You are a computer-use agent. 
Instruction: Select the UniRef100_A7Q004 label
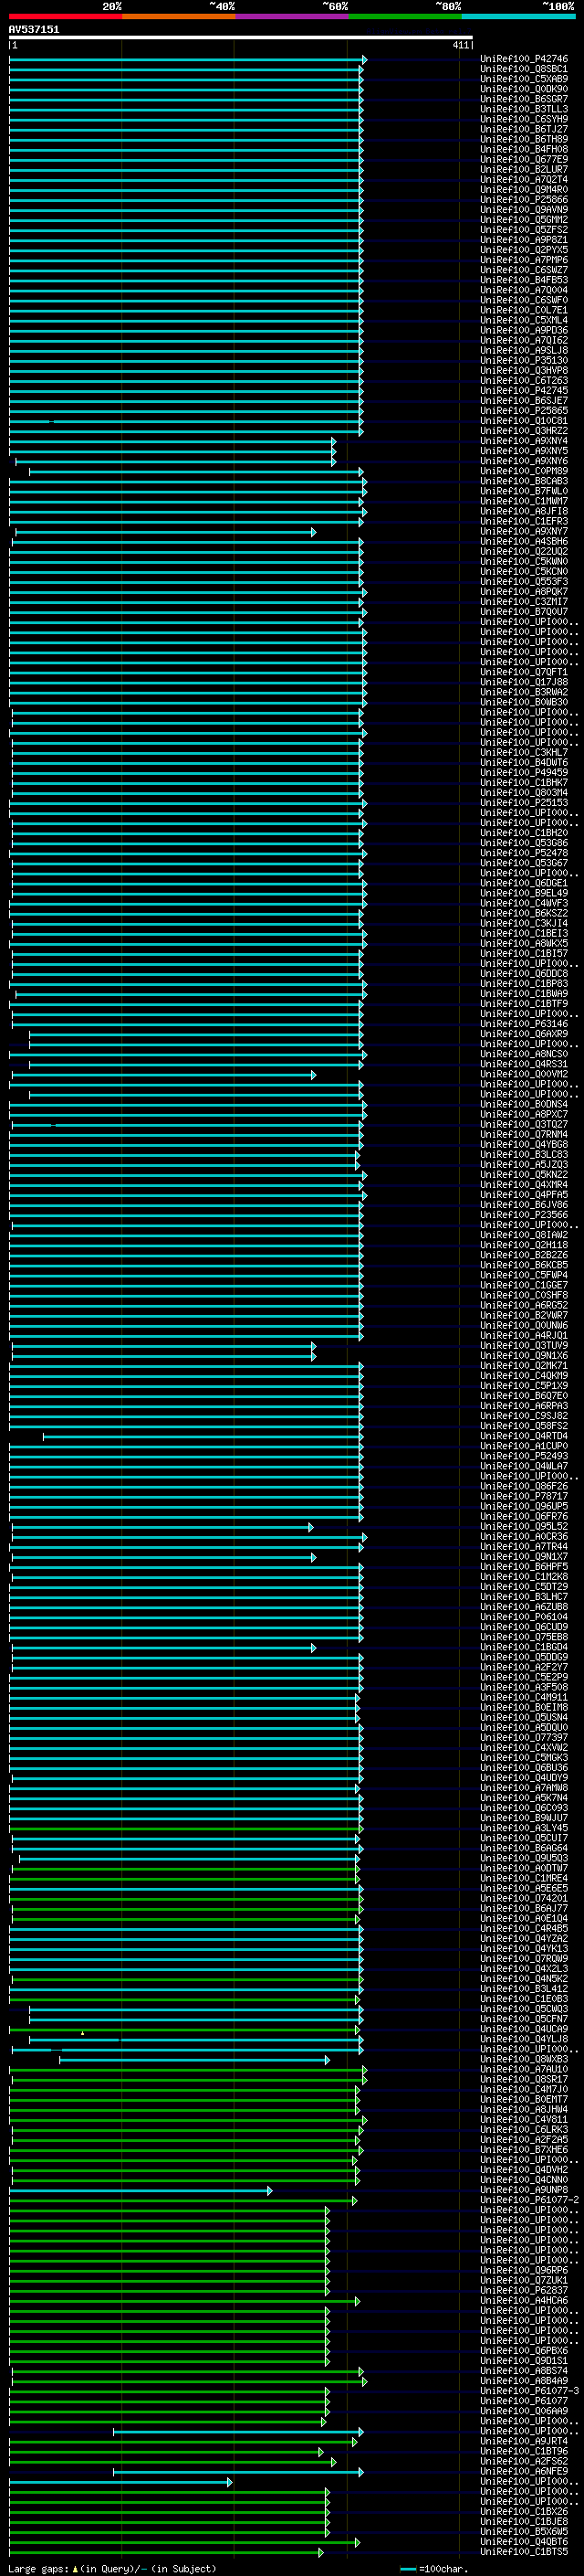pyautogui.click(x=524, y=290)
